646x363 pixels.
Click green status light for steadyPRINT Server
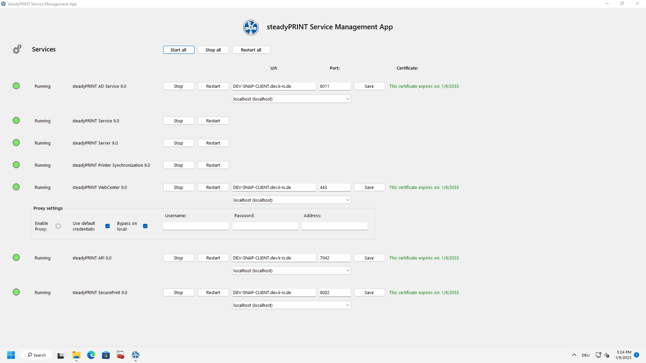pyautogui.click(x=16, y=143)
